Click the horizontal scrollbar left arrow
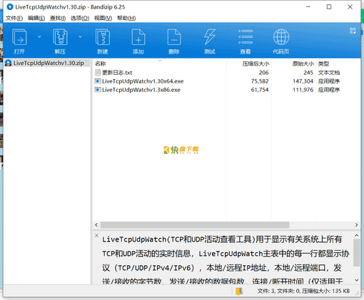 tap(96, 225)
